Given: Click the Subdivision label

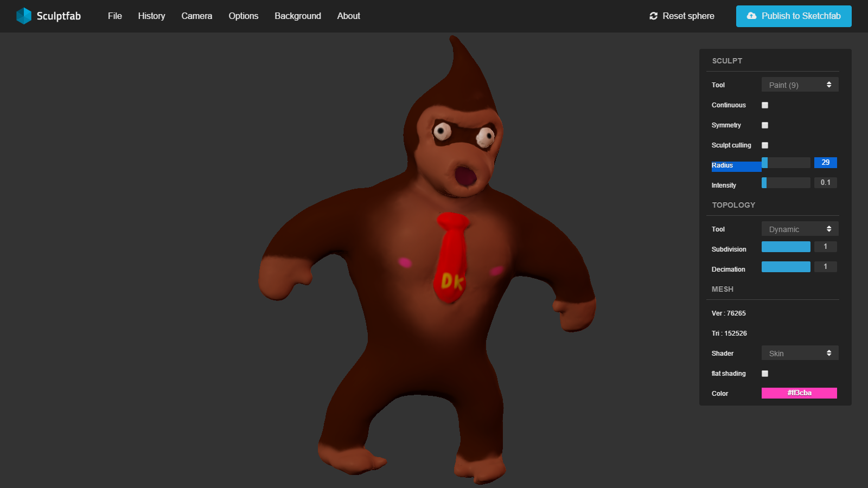Looking at the screenshot, I should click(729, 249).
